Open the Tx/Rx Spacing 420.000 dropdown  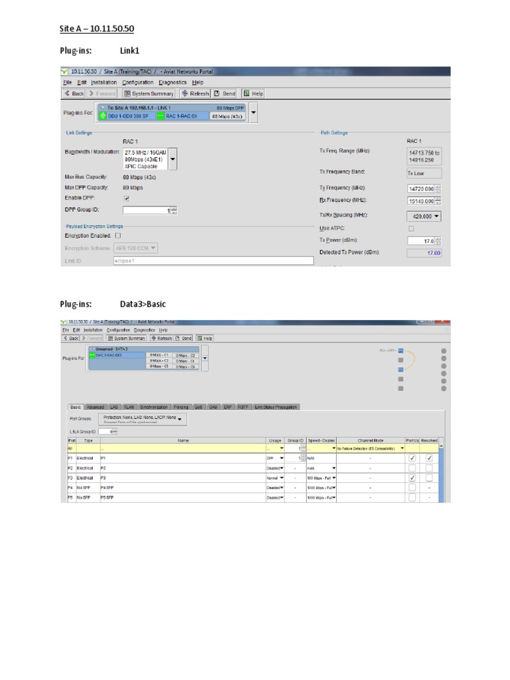coord(424,216)
